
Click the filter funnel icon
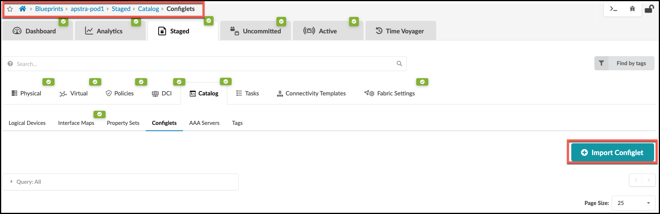click(x=601, y=63)
